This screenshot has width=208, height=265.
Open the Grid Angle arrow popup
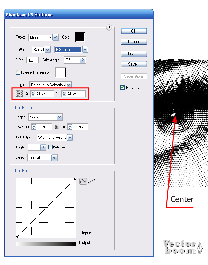pos(83,60)
